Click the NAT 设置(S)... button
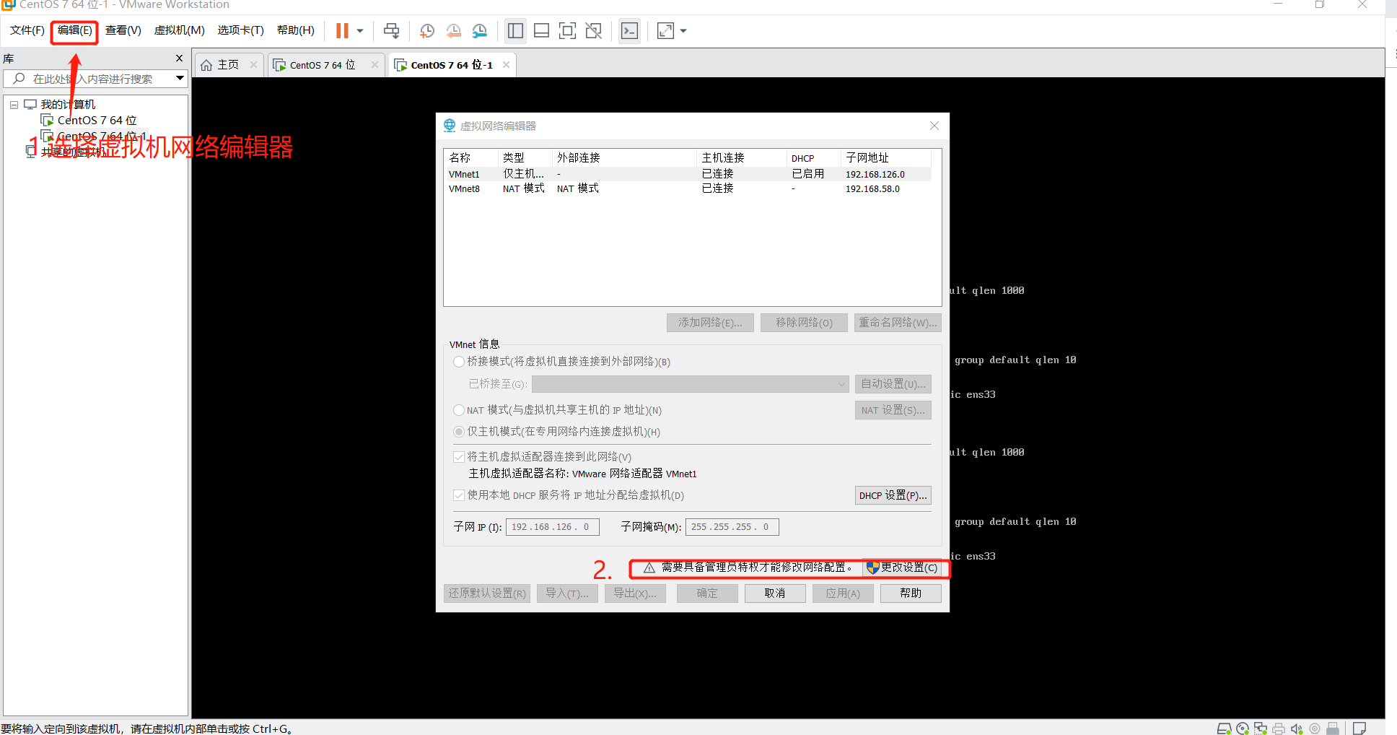The height and width of the screenshot is (735, 1397). tap(893, 410)
